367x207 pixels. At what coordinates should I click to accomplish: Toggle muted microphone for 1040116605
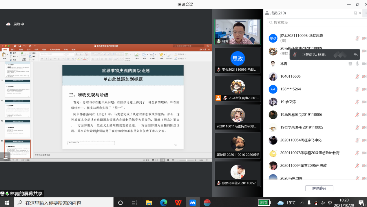(357, 76)
